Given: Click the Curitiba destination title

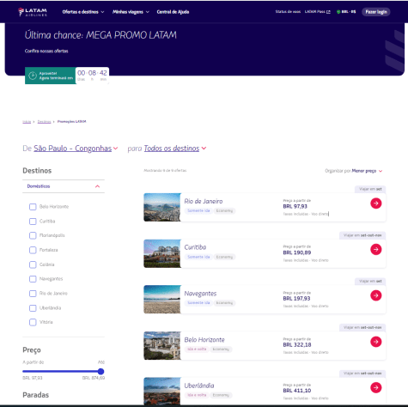Looking at the screenshot, I should 195,247.
